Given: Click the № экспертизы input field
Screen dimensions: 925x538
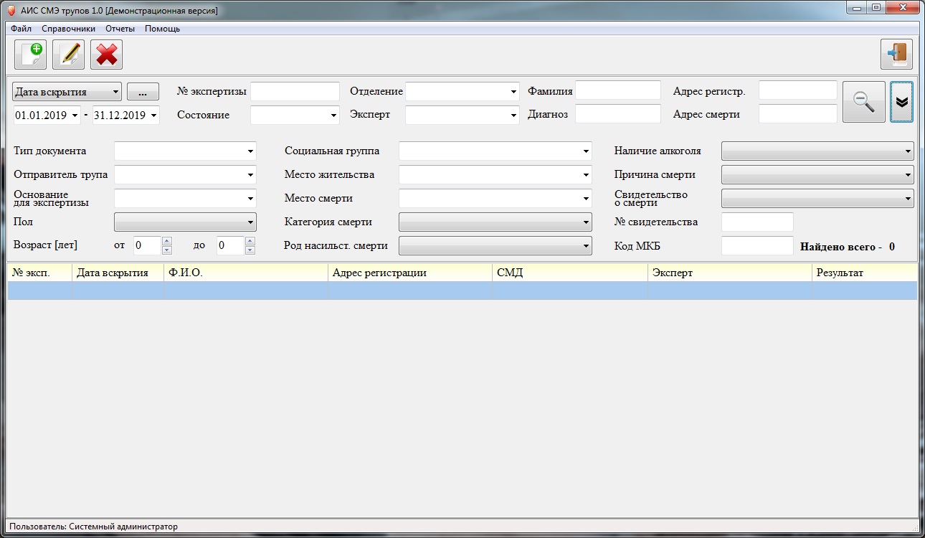Looking at the screenshot, I should (295, 91).
